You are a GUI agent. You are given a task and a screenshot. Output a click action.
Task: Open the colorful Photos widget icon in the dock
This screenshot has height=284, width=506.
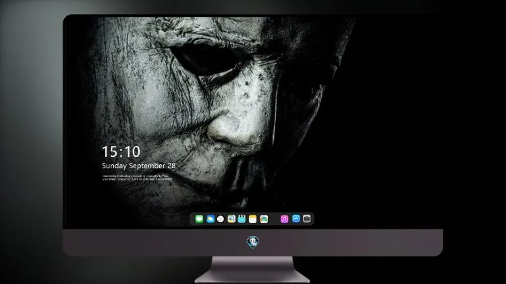(x=264, y=219)
